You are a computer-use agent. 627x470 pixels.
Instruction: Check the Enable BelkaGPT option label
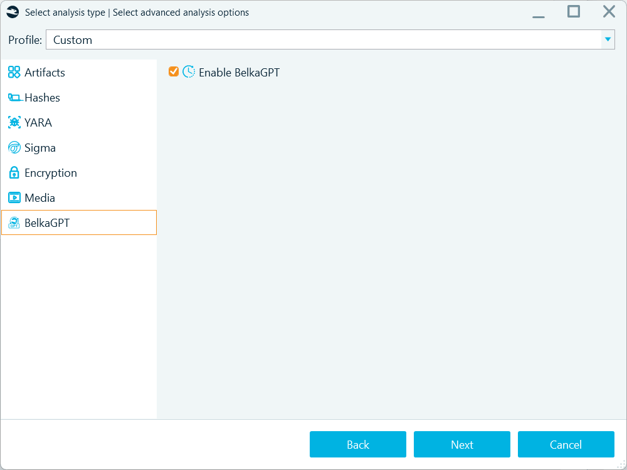[239, 72]
